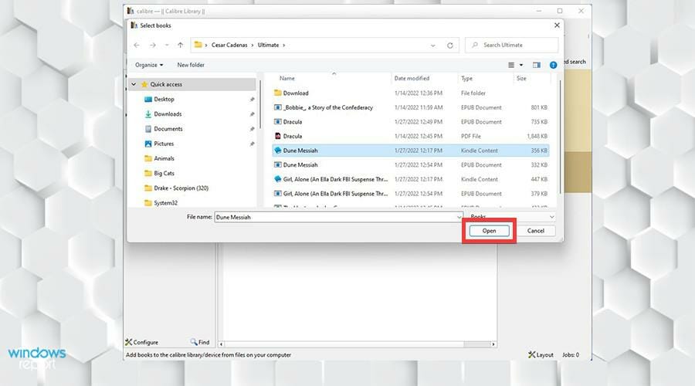Click the Download folder icon
The width and height of the screenshot is (695, 386).
click(278, 93)
